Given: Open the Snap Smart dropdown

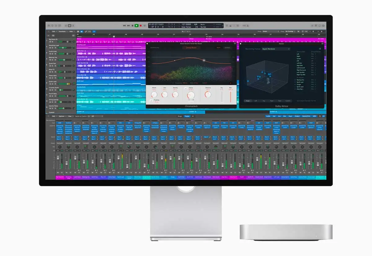Looking at the screenshot, I should point(271,31).
